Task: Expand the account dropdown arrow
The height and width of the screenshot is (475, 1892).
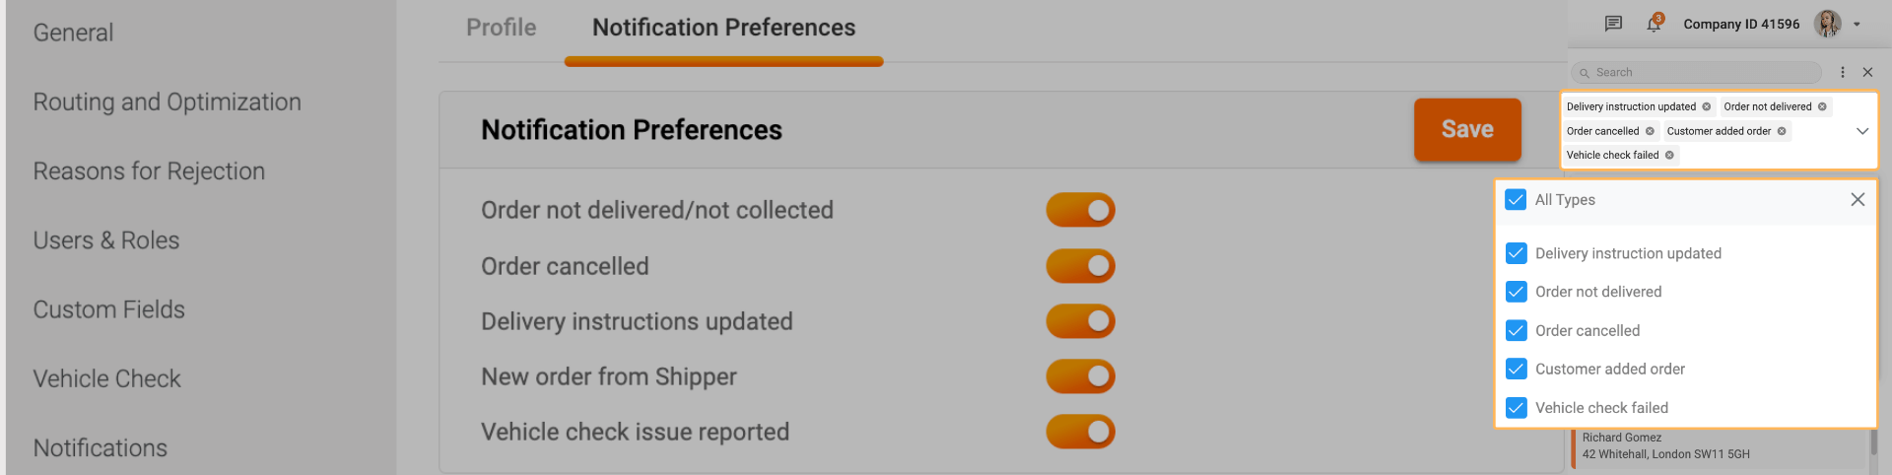Action: point(1857,25)
